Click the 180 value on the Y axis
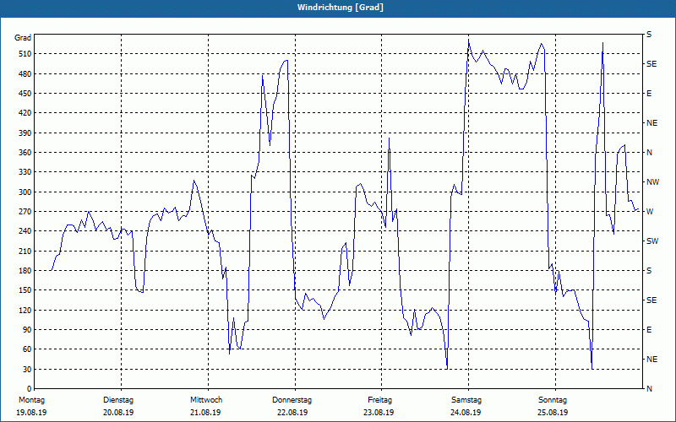This screenshot has height=422, width=676. pyautogui.click(x=25, y=271)
